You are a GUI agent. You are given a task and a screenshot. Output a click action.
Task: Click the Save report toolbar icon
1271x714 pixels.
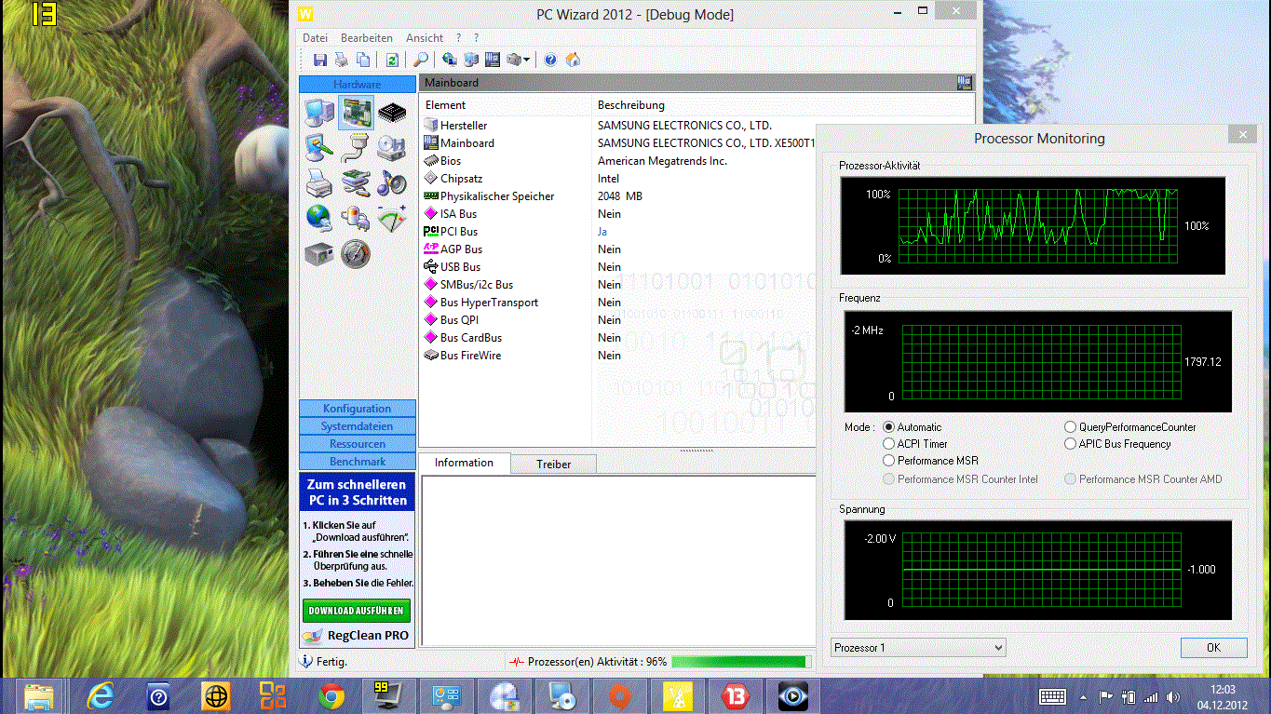320,60
